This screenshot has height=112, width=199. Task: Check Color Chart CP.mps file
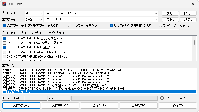[4, 52]
